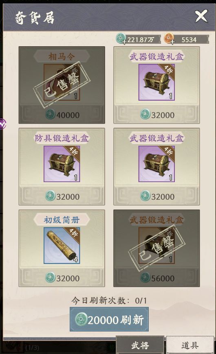Buy top-right weapon box for 32000
The image size is (216, 354).
tap(156, 115)
